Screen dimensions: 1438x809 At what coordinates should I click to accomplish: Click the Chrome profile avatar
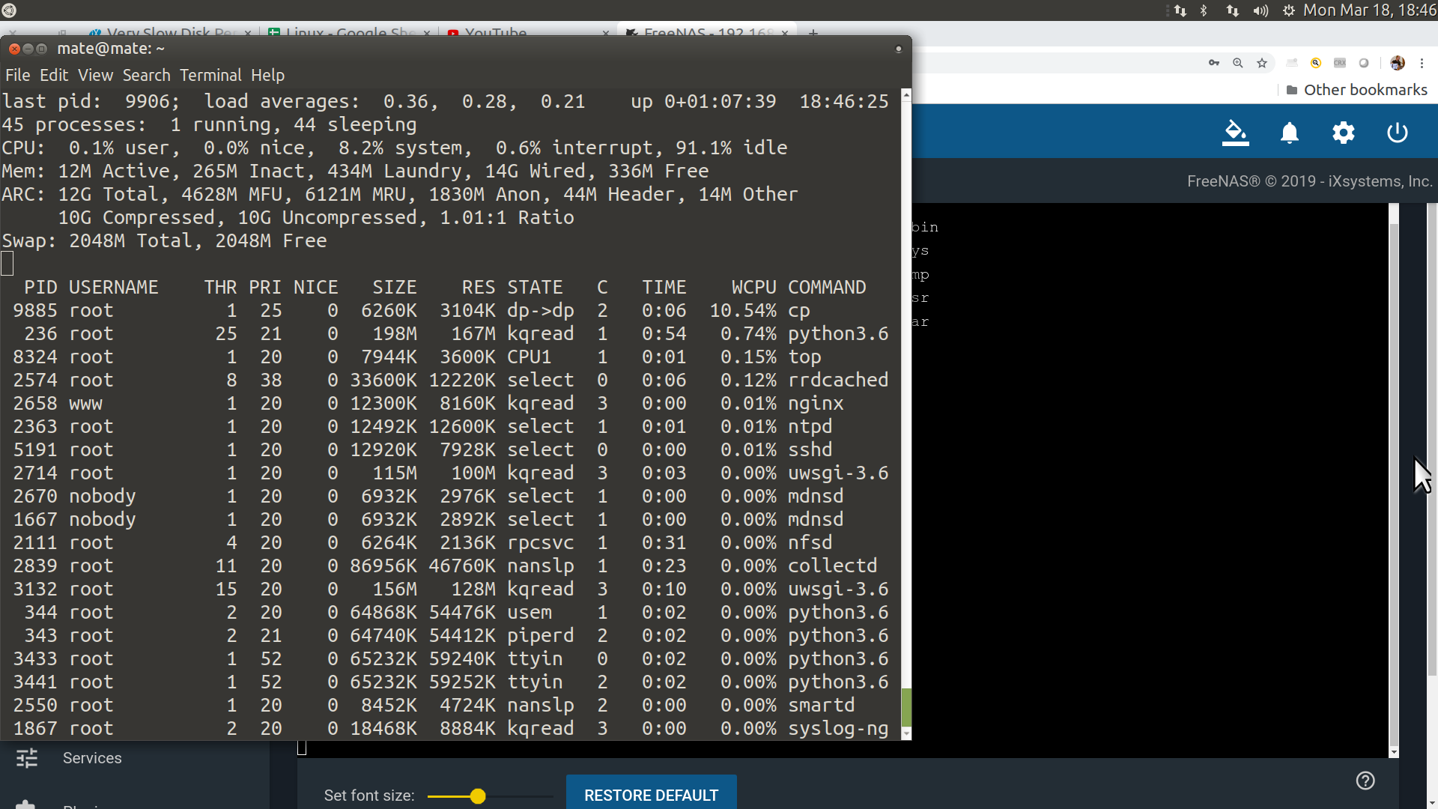click(x=1397, y=64)
